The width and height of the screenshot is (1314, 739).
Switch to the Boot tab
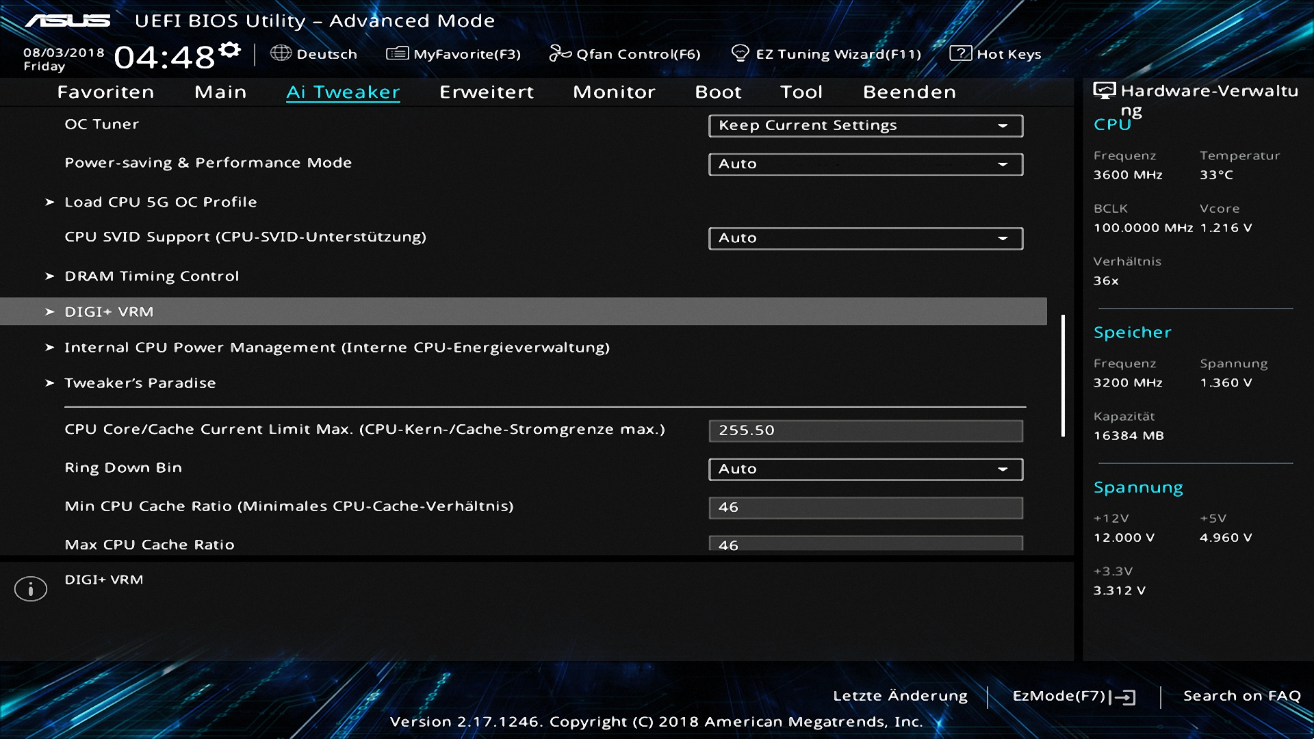(x=718, y=92)
